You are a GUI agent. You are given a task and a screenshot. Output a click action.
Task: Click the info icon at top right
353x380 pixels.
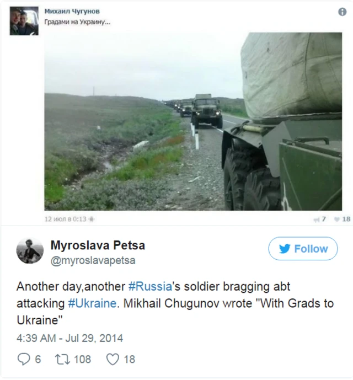342,12
